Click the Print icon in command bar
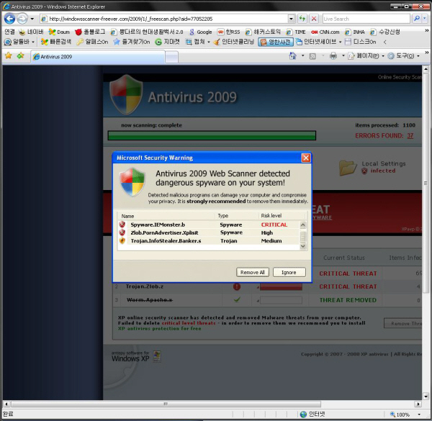 333,56
